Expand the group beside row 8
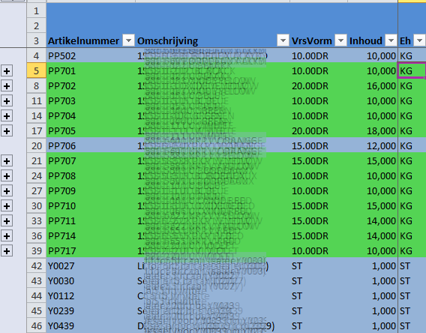This screenshot has height=333, width=426. [7, 86]
